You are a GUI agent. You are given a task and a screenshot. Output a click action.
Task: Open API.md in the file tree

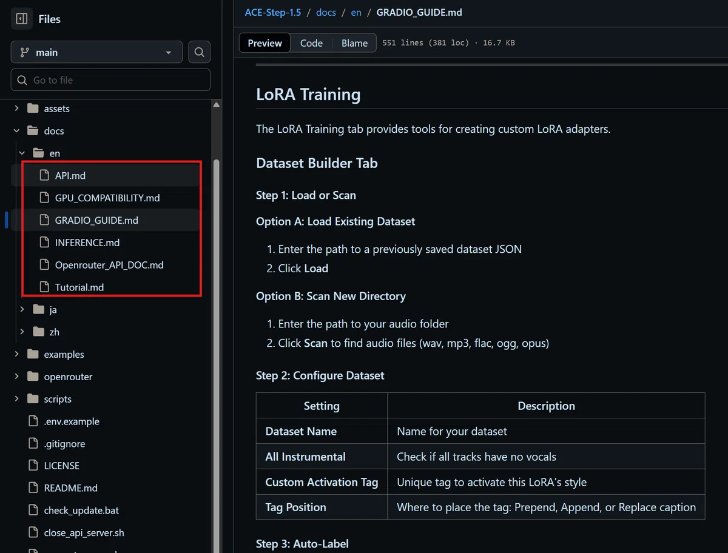(x=70, y=175)
